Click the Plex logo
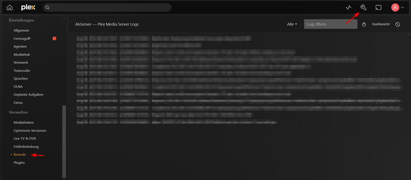 coord(28,8)
